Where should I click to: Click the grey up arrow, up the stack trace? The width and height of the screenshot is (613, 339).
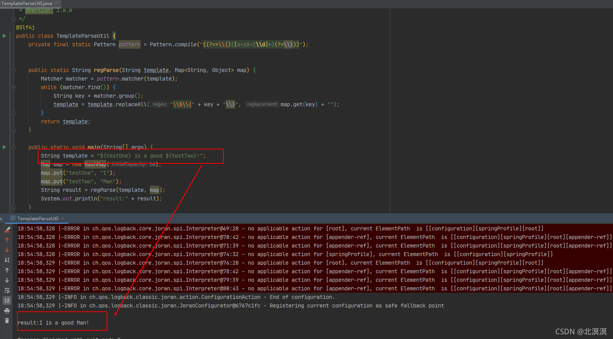pos(7,270)
